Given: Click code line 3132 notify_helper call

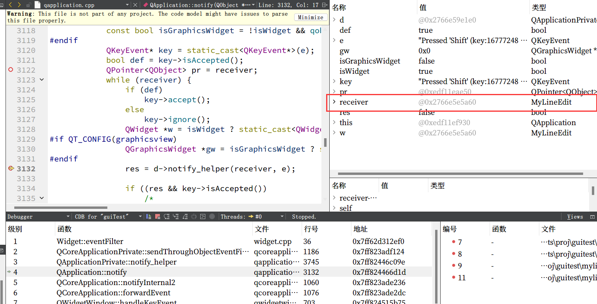Looking at the screenshot, I should point(210,169).
